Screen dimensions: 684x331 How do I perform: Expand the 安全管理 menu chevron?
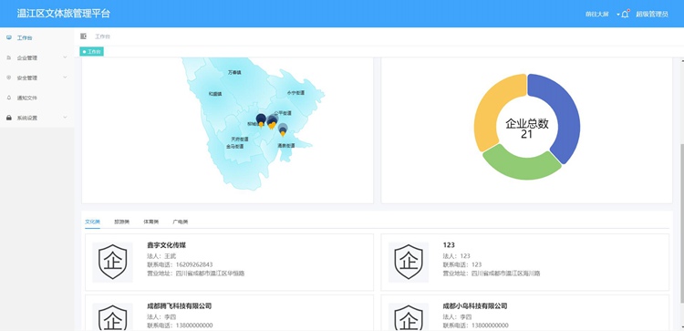(x=65, y=78)
